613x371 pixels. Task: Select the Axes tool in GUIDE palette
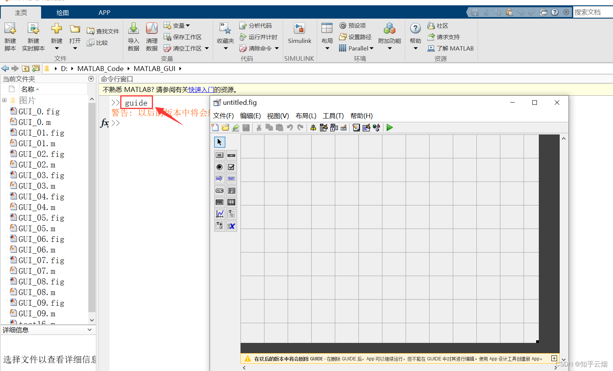(219, 214)
